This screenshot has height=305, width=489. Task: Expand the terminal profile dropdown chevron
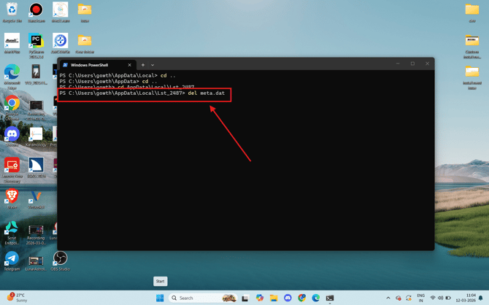click(153, 65)
